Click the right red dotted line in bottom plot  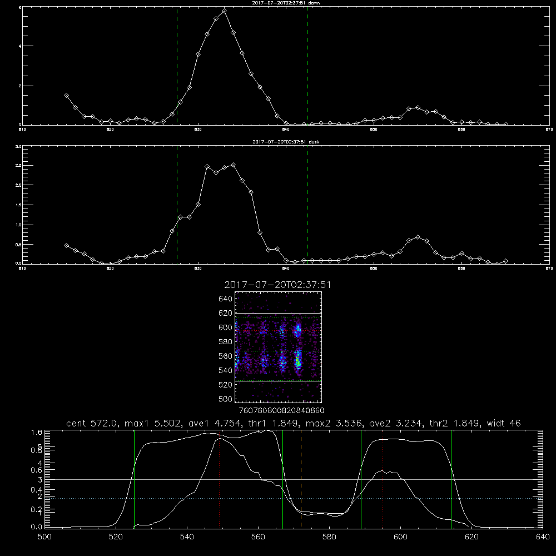[x=383, y=479]
